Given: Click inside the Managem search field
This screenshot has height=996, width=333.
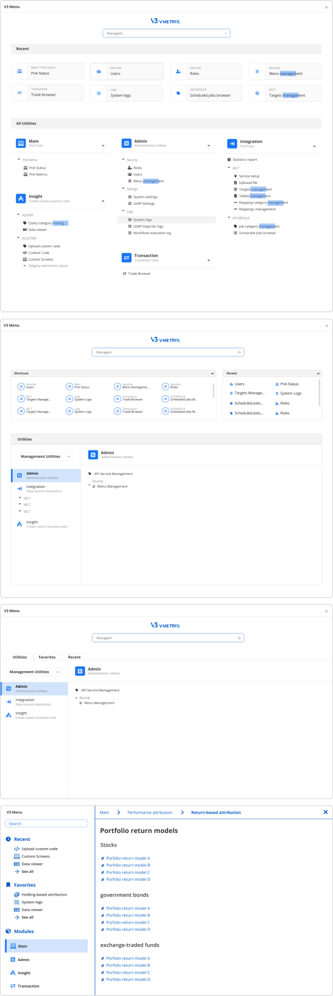Looking at the screenshot, I should point(165,33).
